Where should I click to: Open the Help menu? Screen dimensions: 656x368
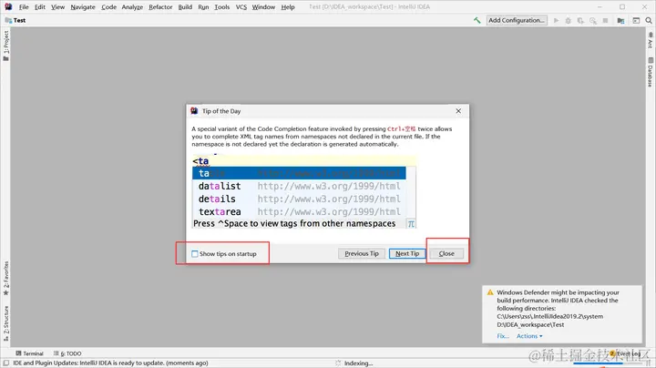click(x=287, y=7)
